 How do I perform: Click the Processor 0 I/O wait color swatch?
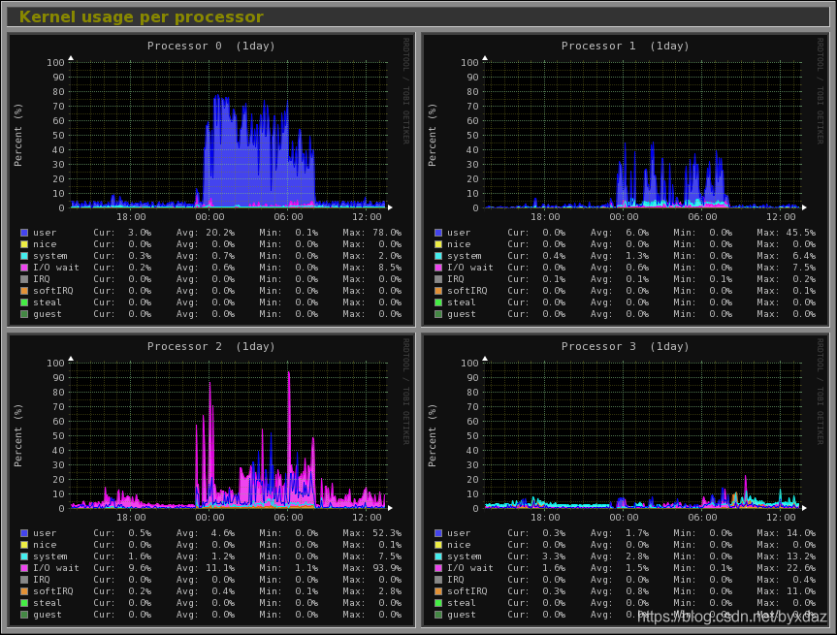click(24, 268)
